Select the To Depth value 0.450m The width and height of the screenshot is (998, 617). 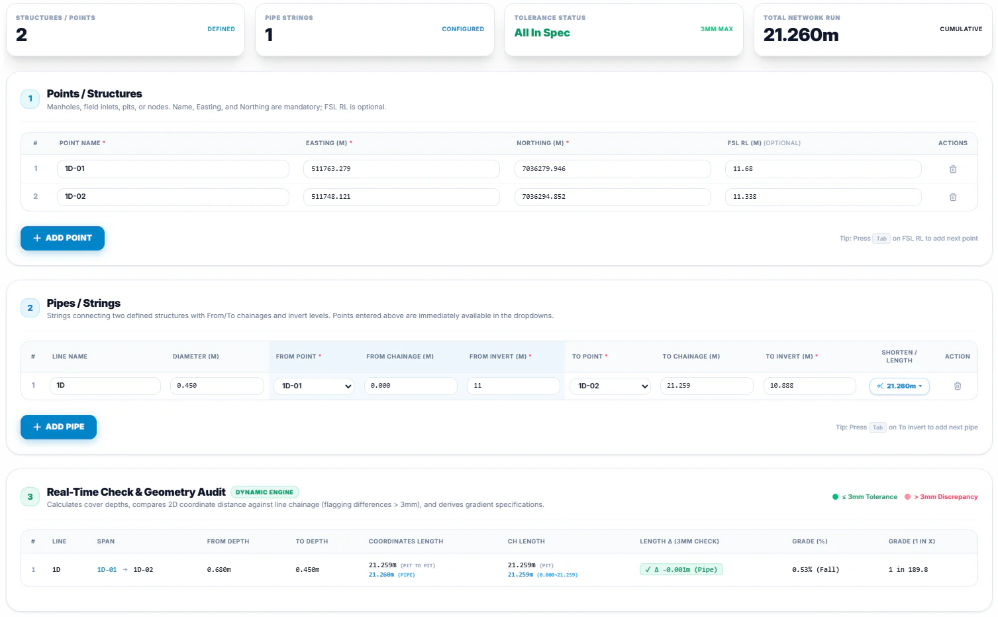[307, 570]
